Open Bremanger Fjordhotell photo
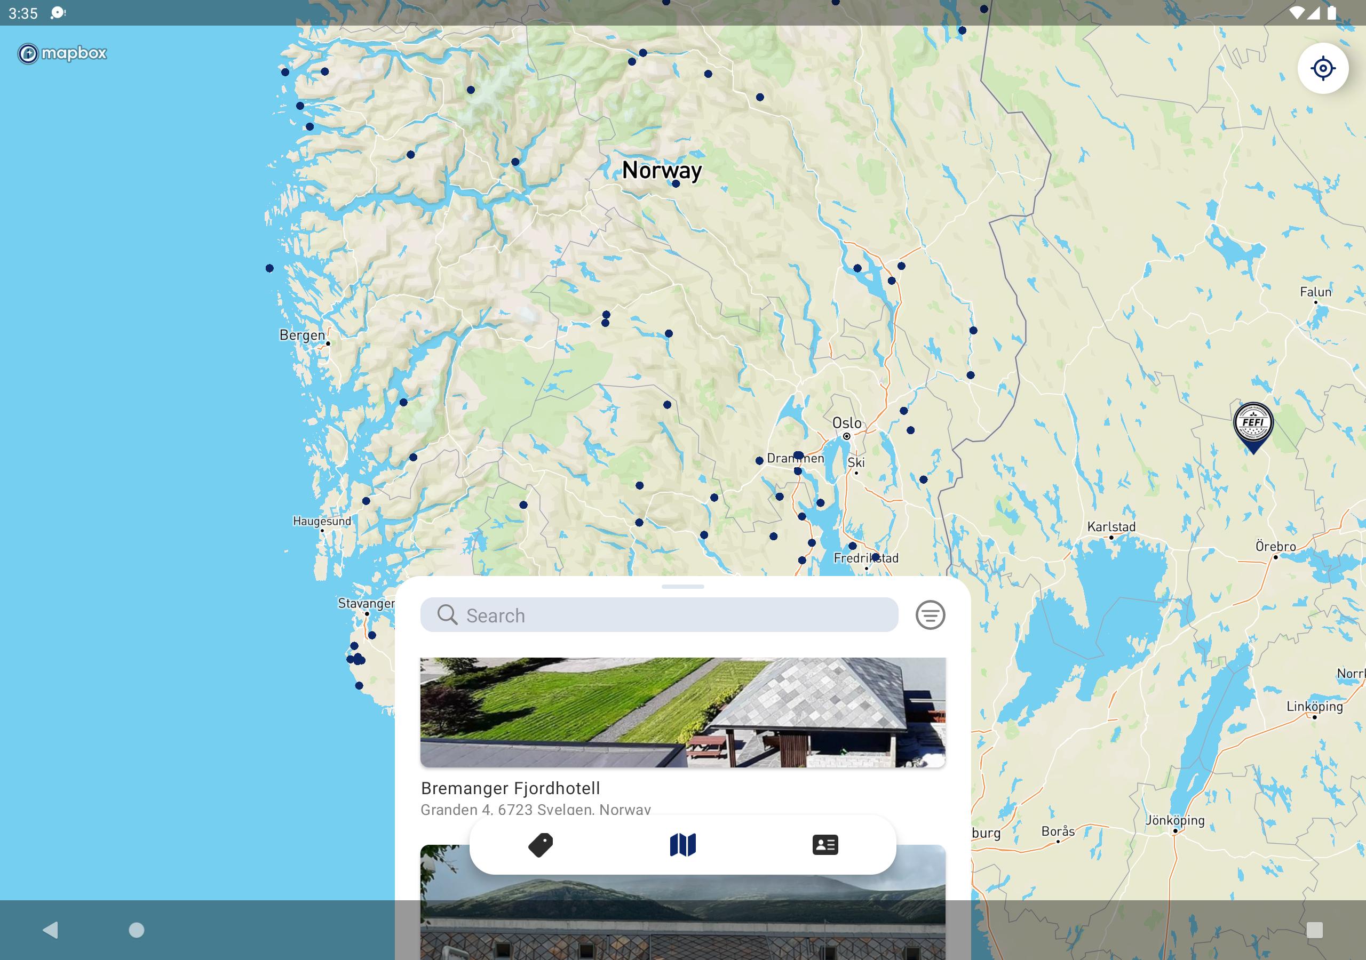Image resolution: width=1366 pixels, height=960 pixels. (x=682, y=712)
